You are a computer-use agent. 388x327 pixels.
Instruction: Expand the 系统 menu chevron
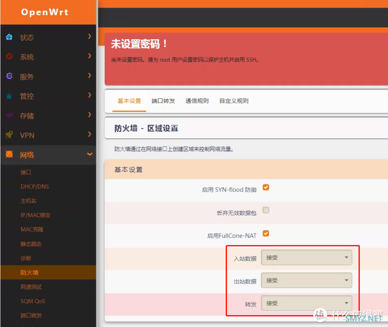click(90, 56)
